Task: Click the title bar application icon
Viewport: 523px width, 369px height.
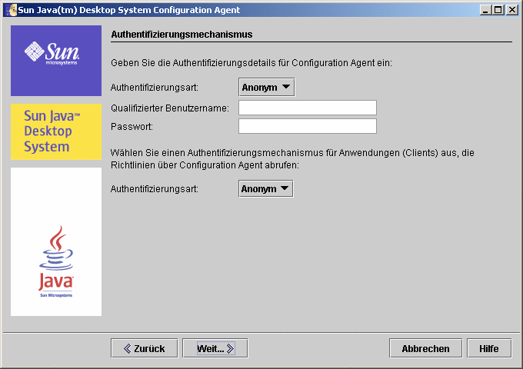Action: (x=12, y=10)
